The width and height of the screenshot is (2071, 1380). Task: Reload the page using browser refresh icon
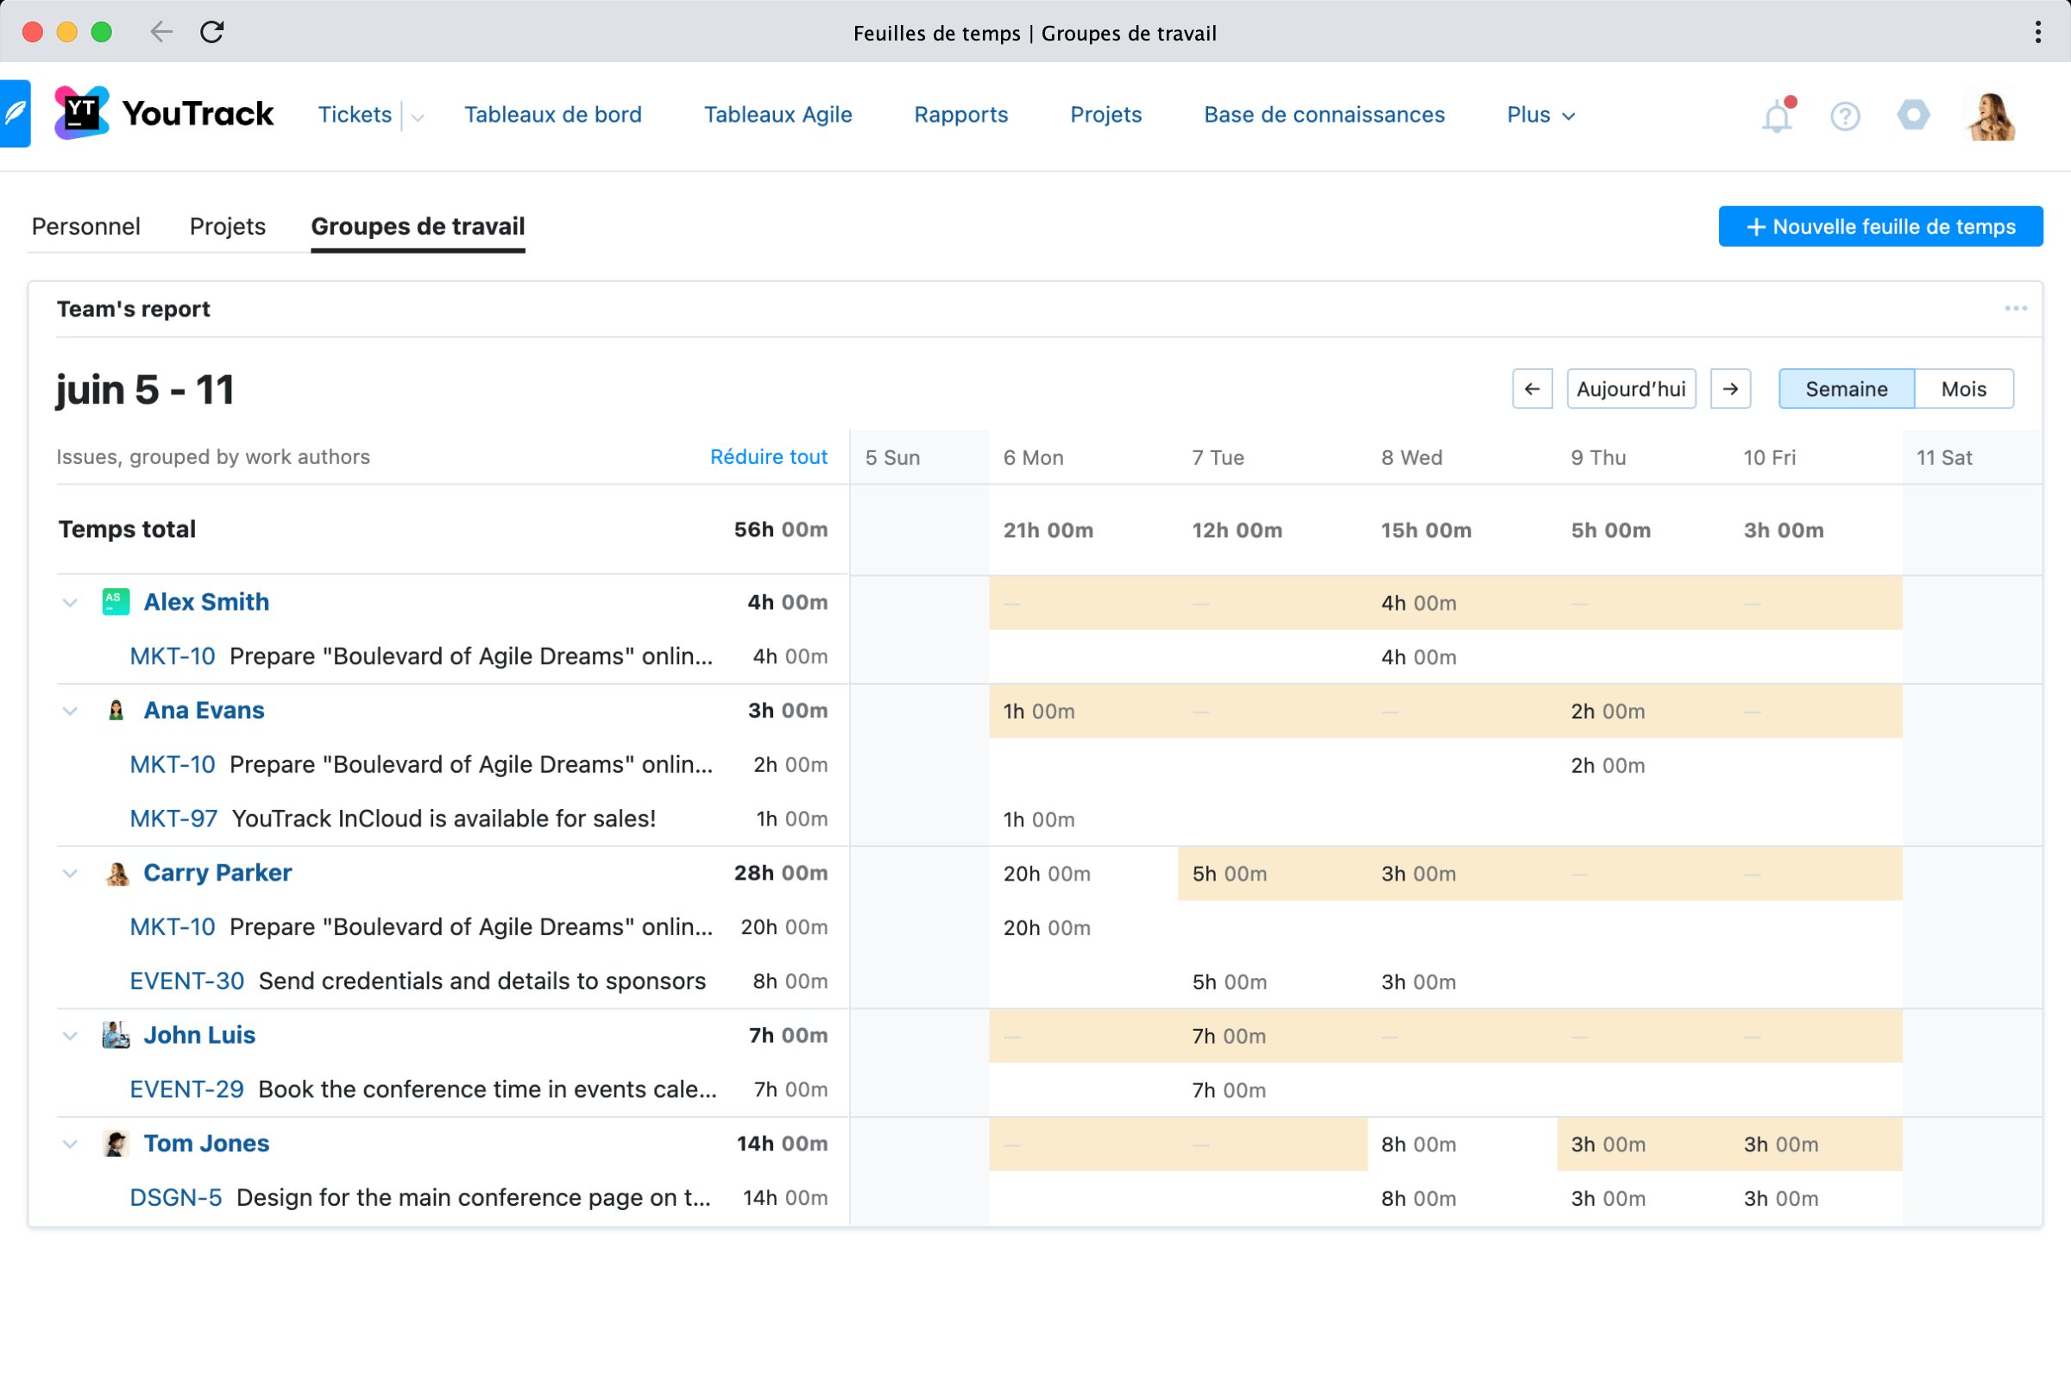click(x=212, y=33)
